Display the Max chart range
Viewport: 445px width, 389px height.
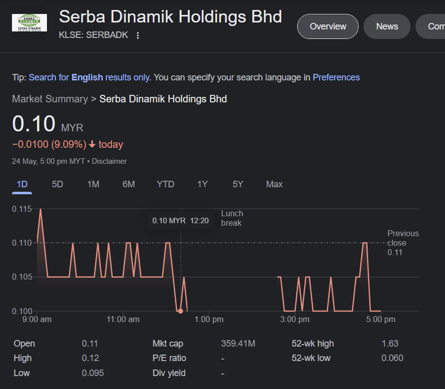274,184
